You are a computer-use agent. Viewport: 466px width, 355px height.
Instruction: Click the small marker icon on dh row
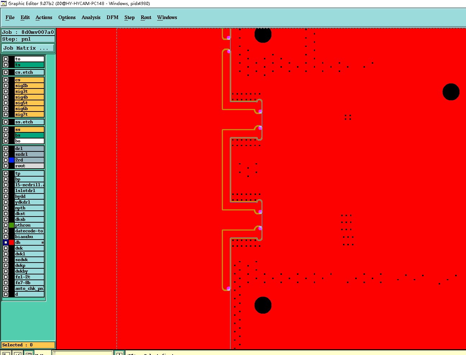[42, 242]
